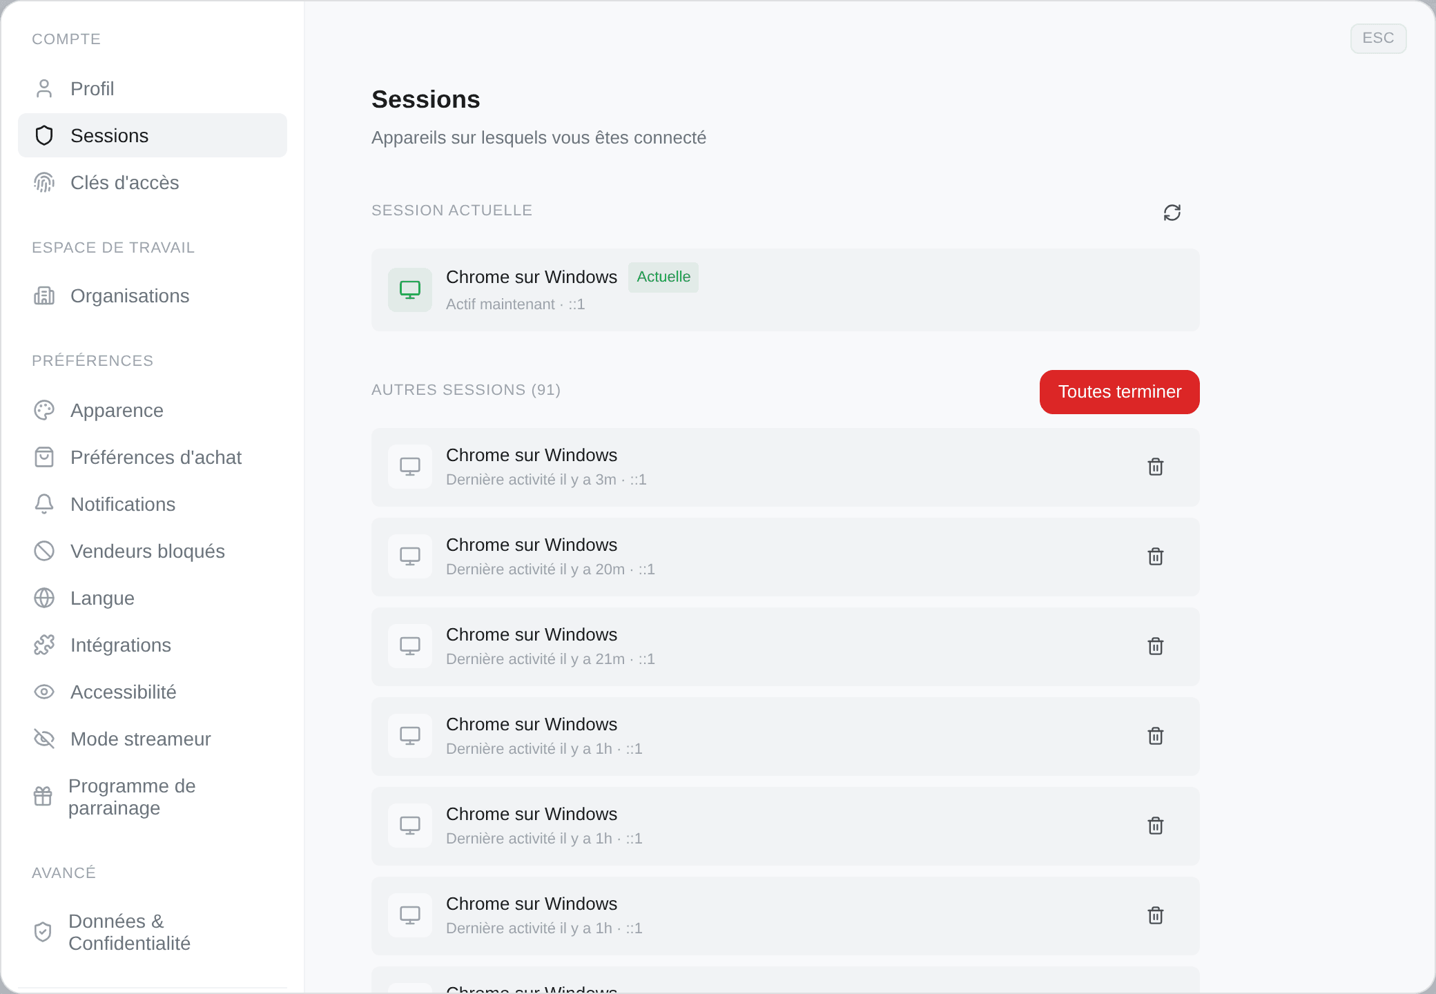This screenshot has height=994, width=1436.
Task: Click monitor icon of the 21m session
Action: [410, 646]
